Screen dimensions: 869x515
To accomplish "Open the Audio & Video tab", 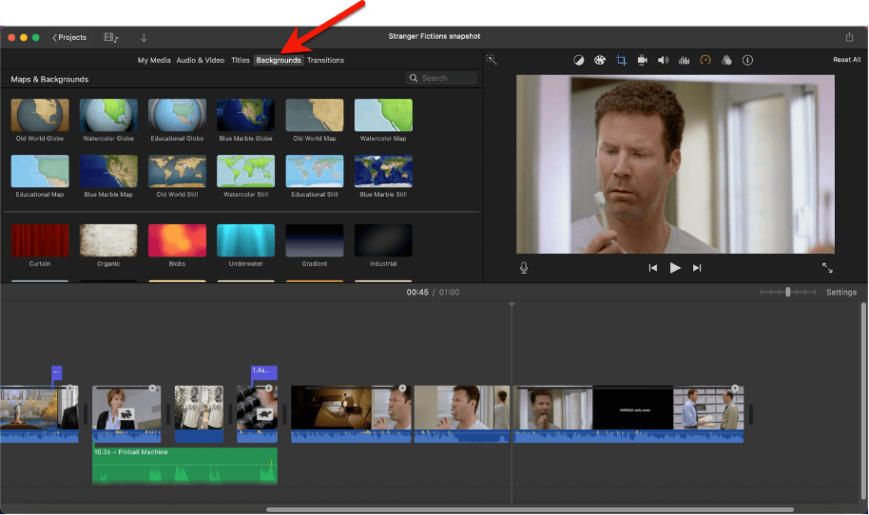I will coord(200,60).
